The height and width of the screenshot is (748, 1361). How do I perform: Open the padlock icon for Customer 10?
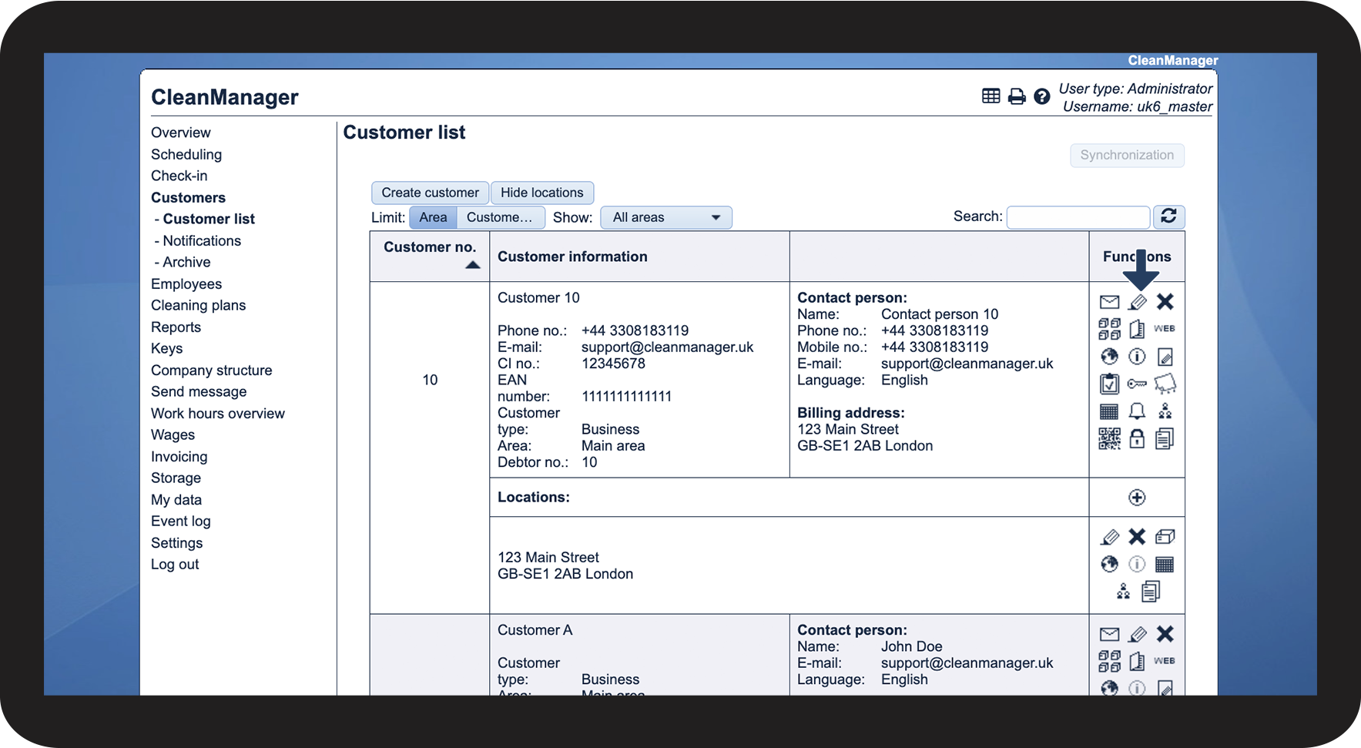(1137, 439)
